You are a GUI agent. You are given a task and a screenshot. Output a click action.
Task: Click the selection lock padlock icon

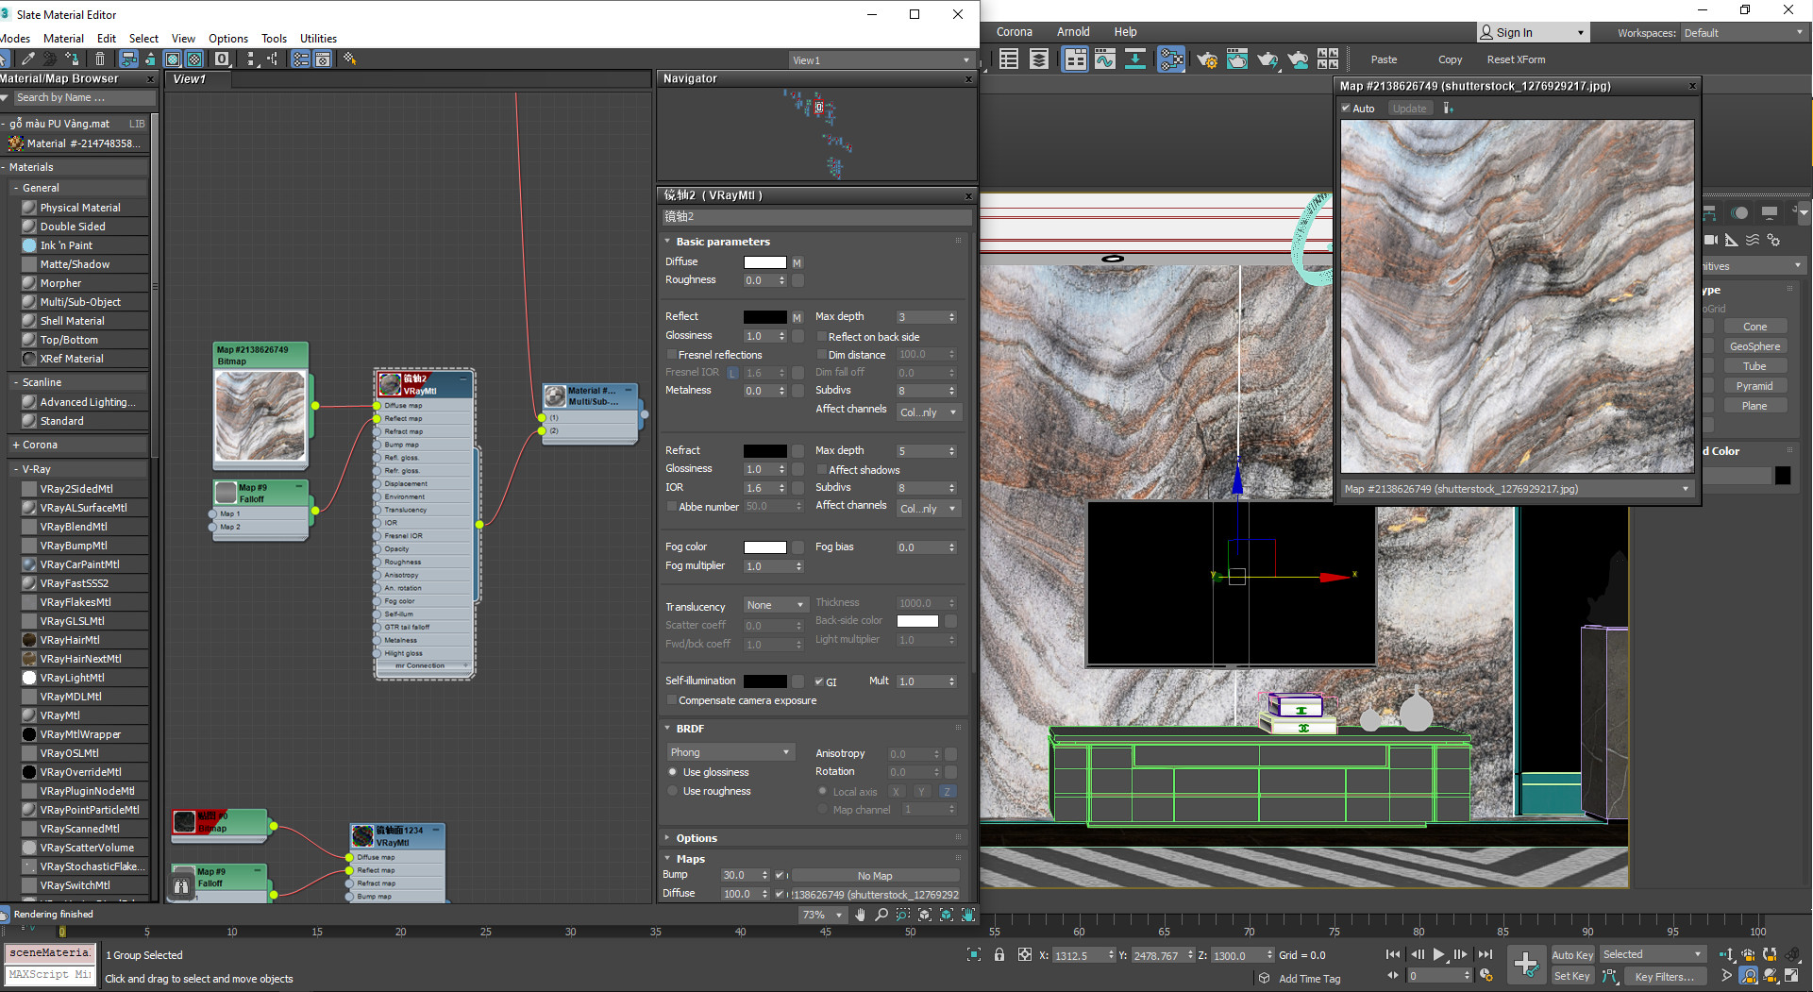pyautogui.click(x=999, y=955)
